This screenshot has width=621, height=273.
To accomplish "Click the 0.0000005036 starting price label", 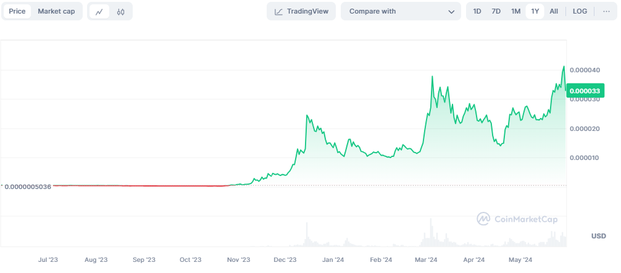I will click(27, 186).
